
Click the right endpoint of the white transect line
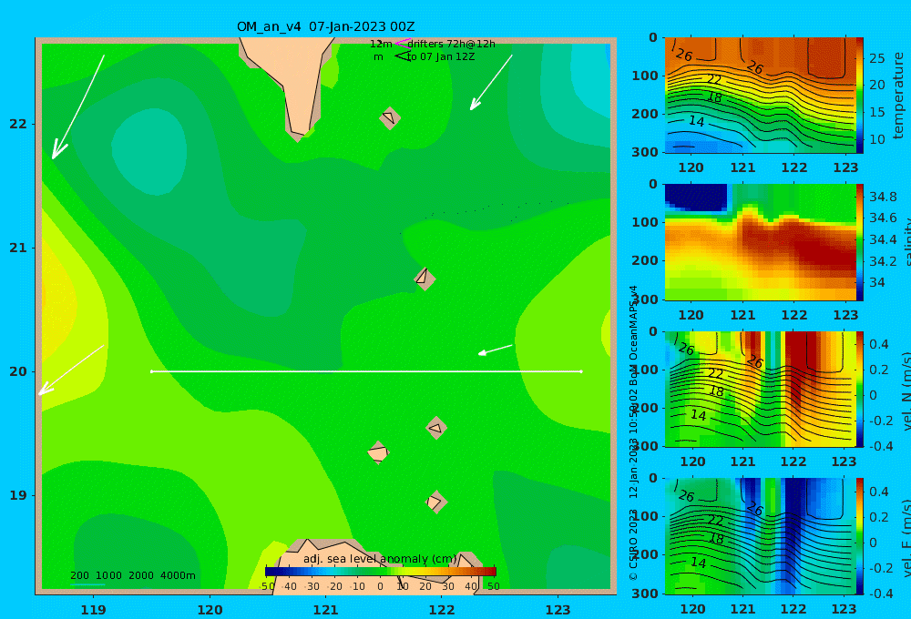[581, 371]
